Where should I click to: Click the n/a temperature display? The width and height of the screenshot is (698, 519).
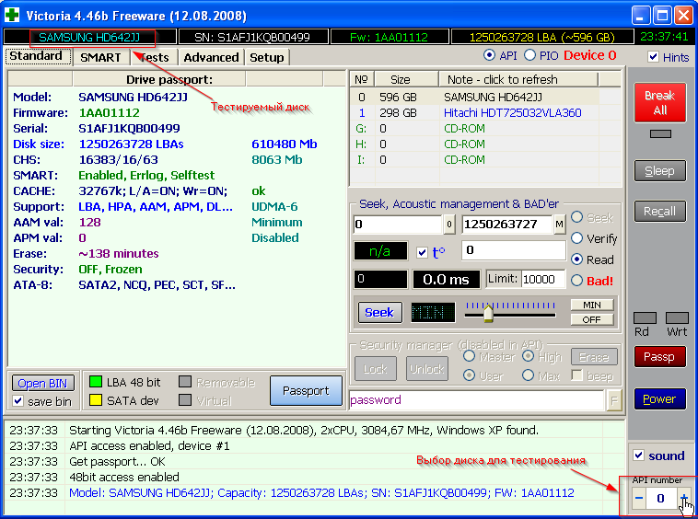click(380, 251)
